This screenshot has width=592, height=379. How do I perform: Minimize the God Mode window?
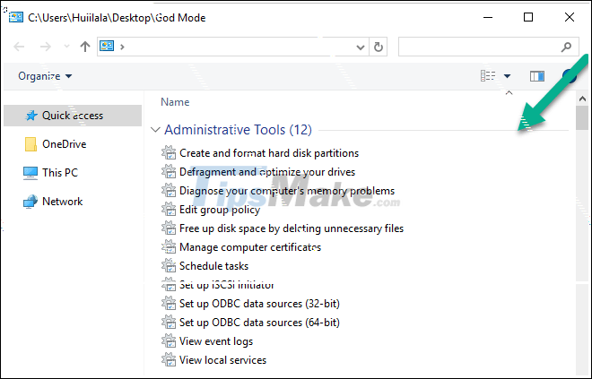click(x=488, y=17)
